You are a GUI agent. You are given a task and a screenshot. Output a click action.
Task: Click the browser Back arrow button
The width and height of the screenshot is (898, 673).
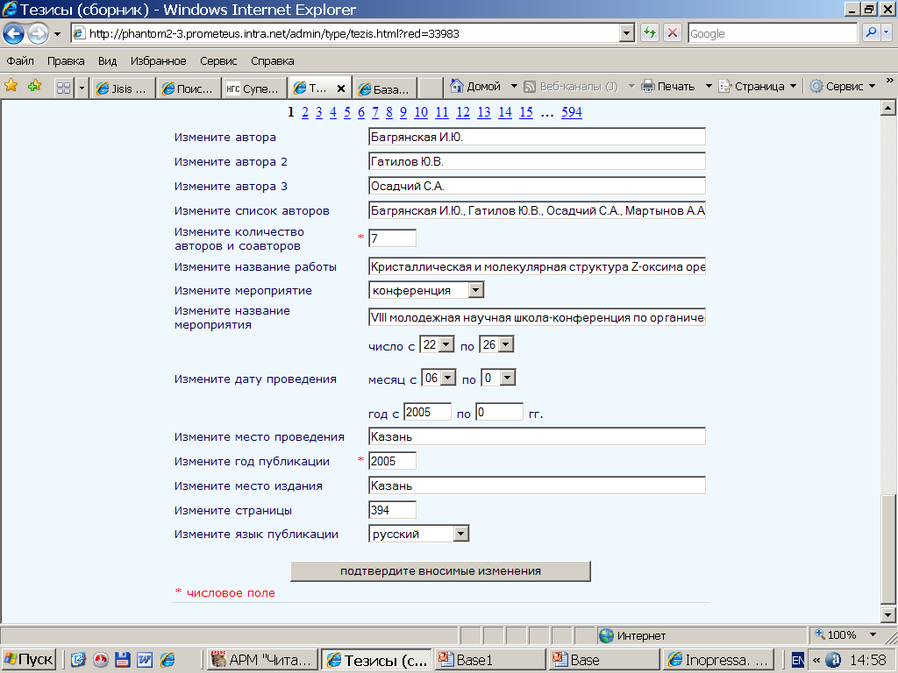click(14, 34)
